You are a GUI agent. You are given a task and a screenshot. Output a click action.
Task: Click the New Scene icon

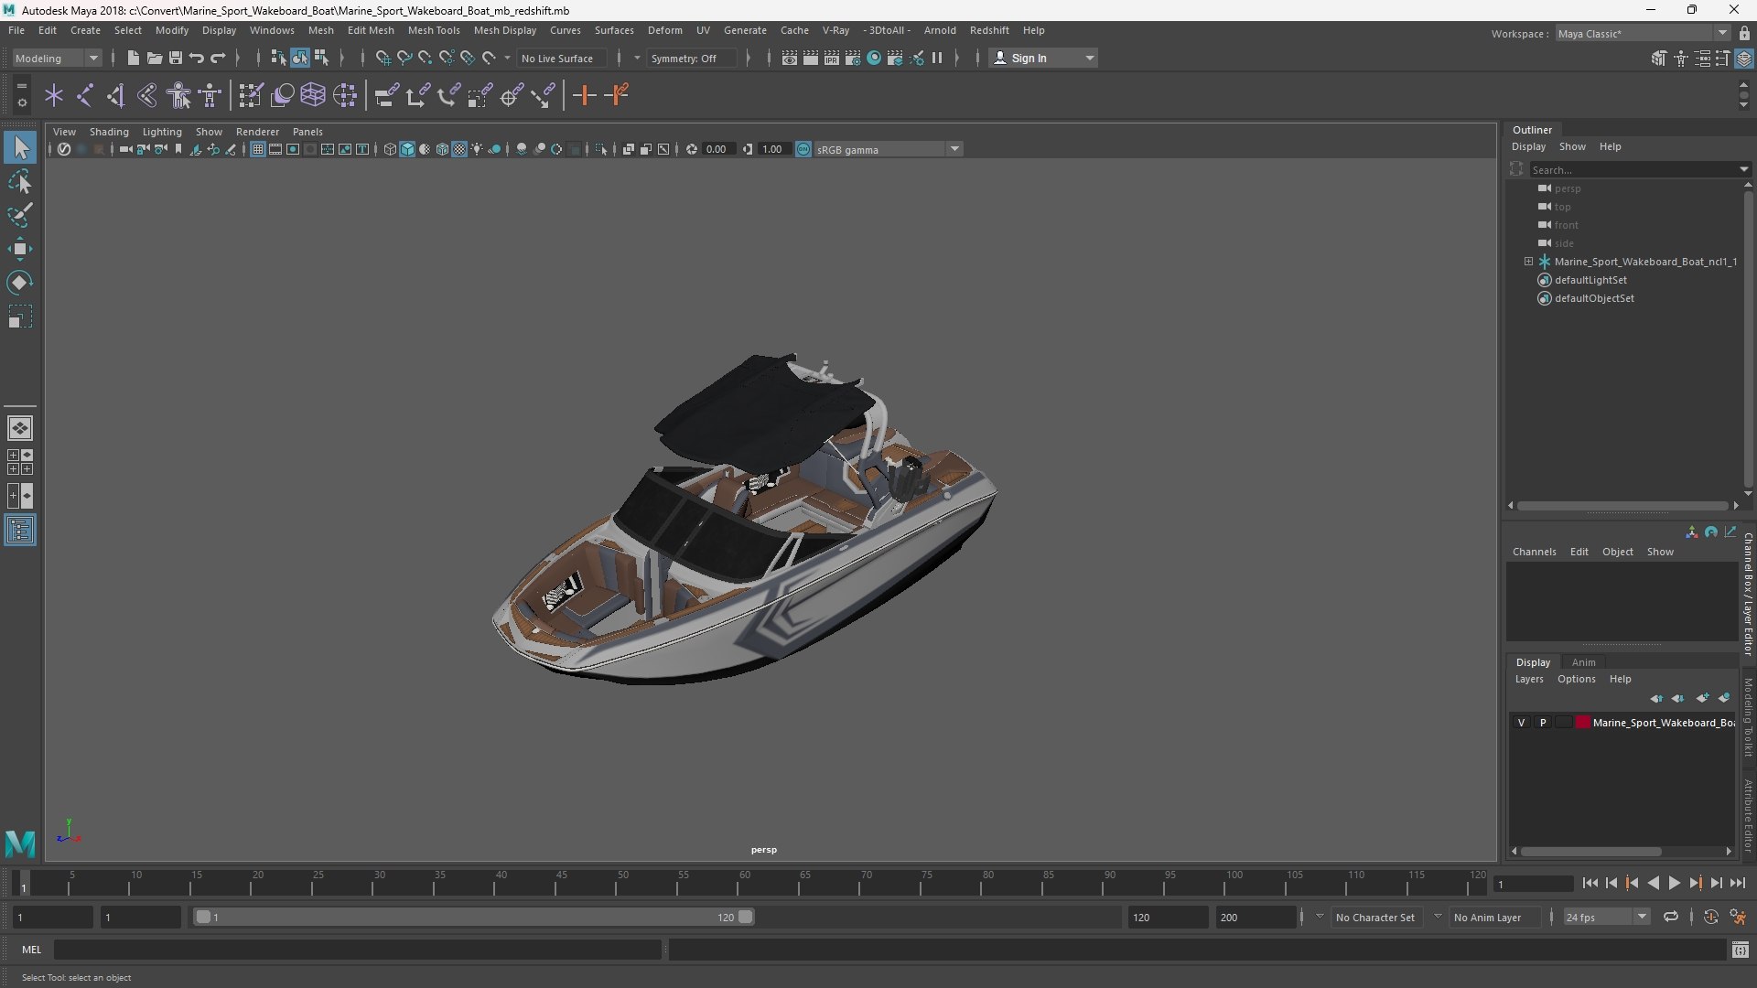point(133,58)
